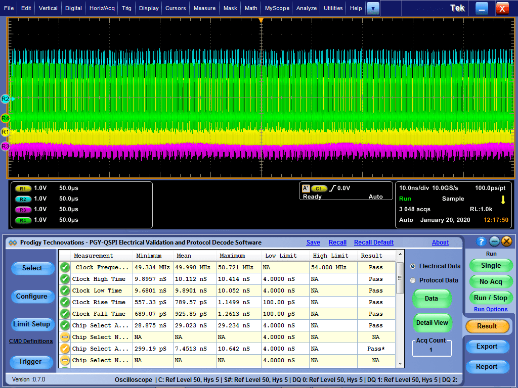Expand the menu bar dropdown arrow
The image size is (518, 388).
point(373,8)
